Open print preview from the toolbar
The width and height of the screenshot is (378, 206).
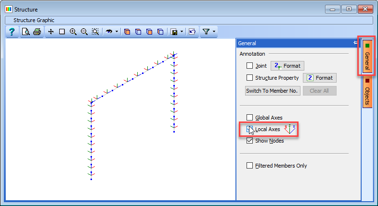pos(26,32)
